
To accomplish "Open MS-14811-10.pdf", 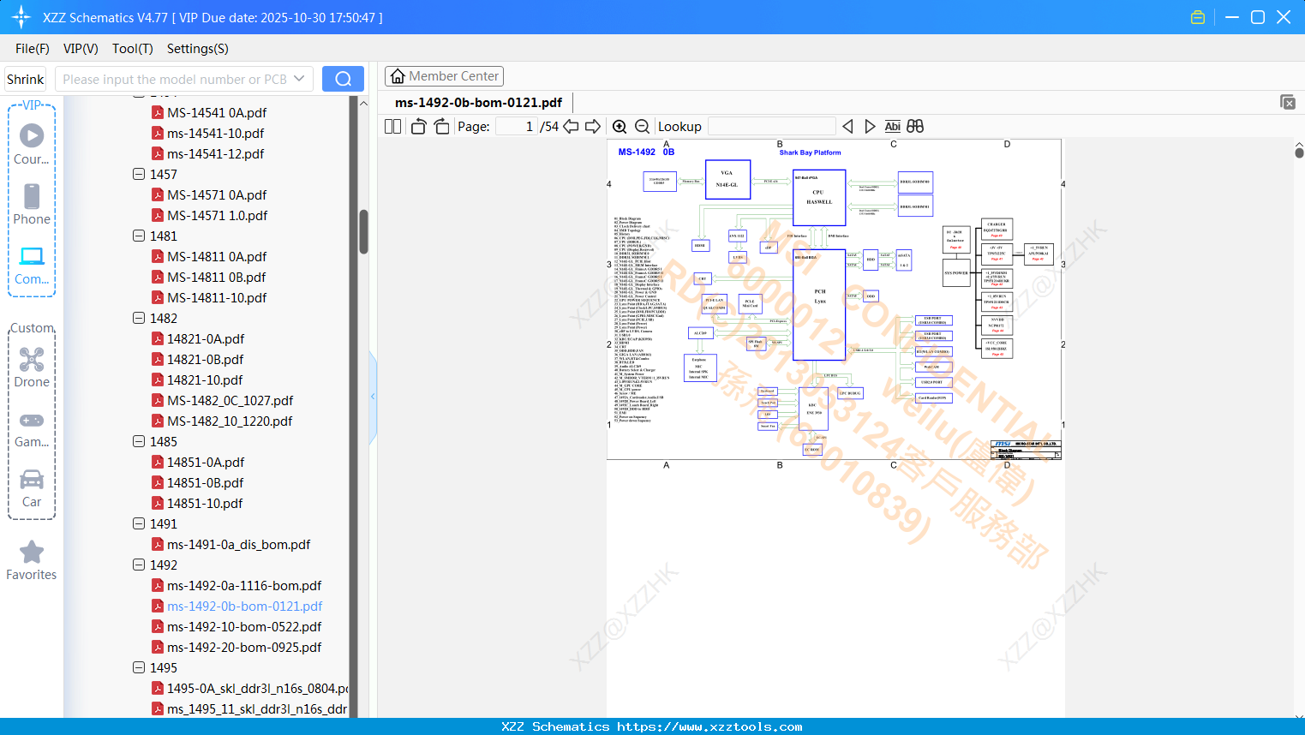I will (217, 297).
